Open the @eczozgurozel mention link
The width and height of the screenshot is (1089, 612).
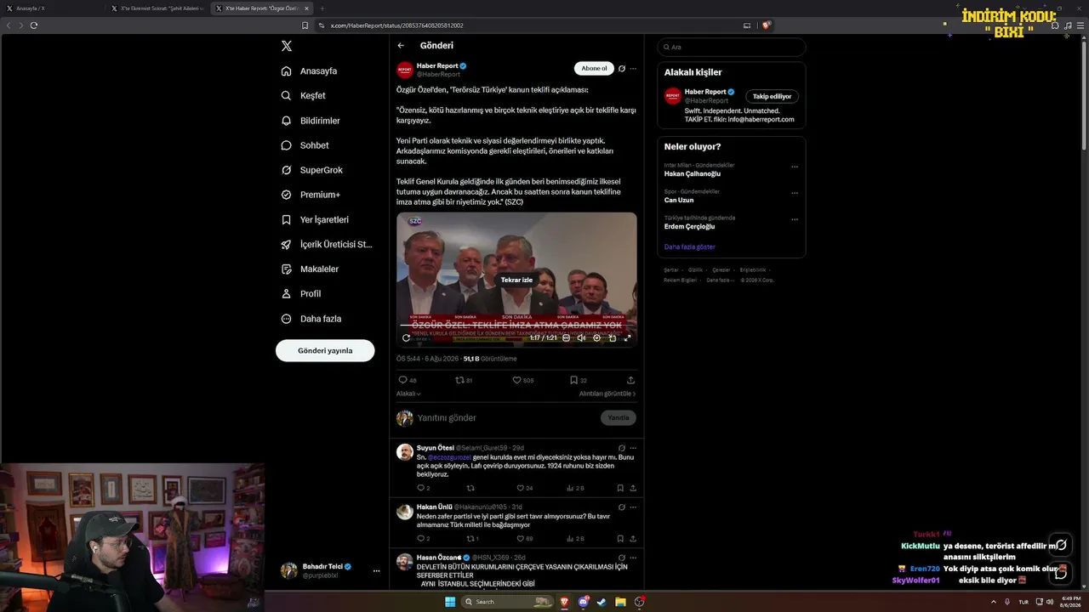[449, 457]
